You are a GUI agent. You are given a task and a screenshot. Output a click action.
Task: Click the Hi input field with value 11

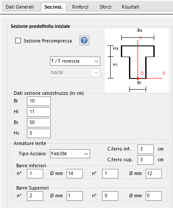(x=39, y=112)
